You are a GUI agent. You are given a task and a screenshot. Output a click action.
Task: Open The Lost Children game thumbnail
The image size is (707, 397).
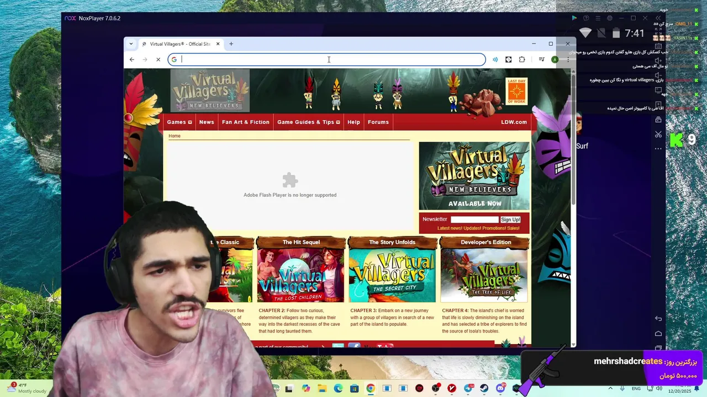click(300, 275)
